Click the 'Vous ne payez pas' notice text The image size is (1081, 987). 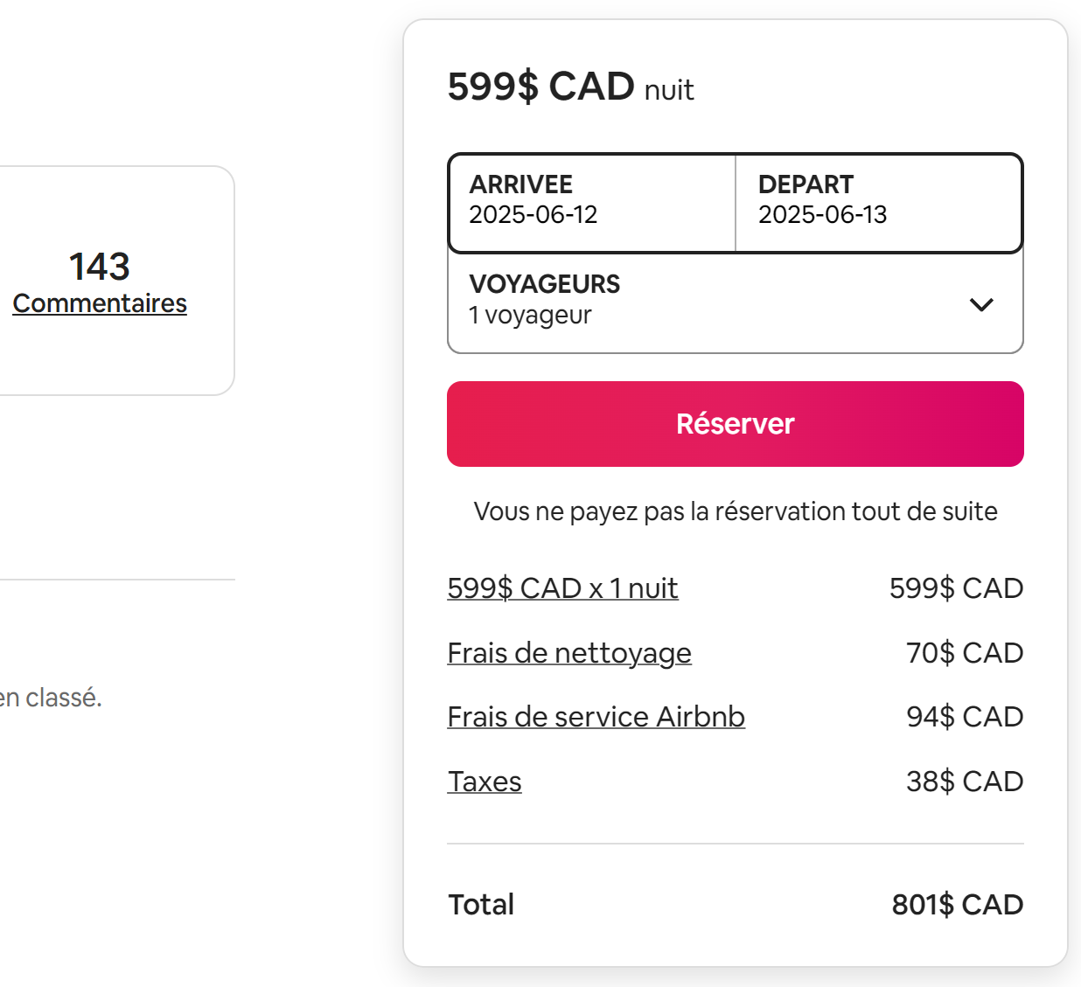[x=735, y=511]
